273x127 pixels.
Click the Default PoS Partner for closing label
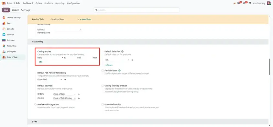coord(51,73)
